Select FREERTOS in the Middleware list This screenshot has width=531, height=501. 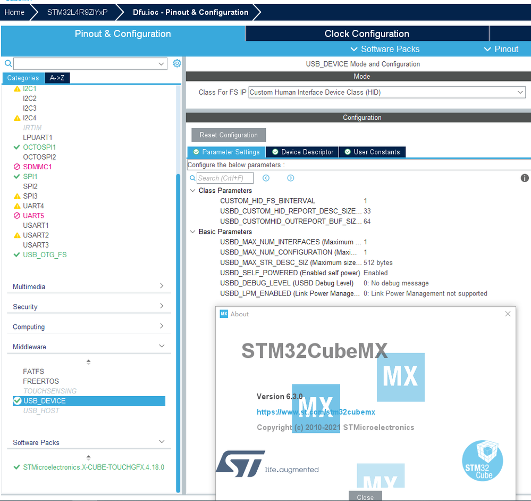41,381
